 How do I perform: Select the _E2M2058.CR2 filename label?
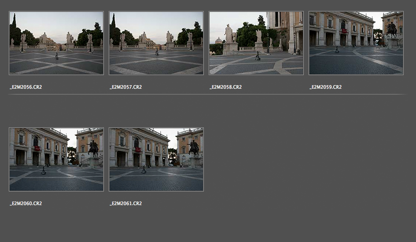point(226,87)
